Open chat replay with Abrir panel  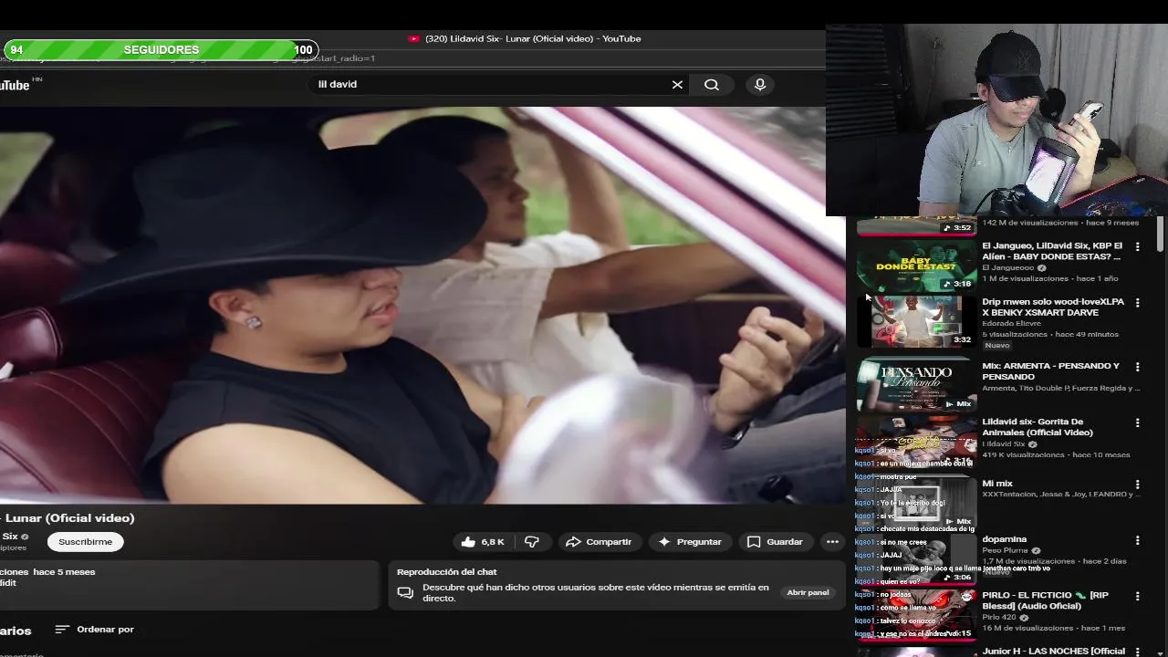pyautogui.click(x=808, y=592)
